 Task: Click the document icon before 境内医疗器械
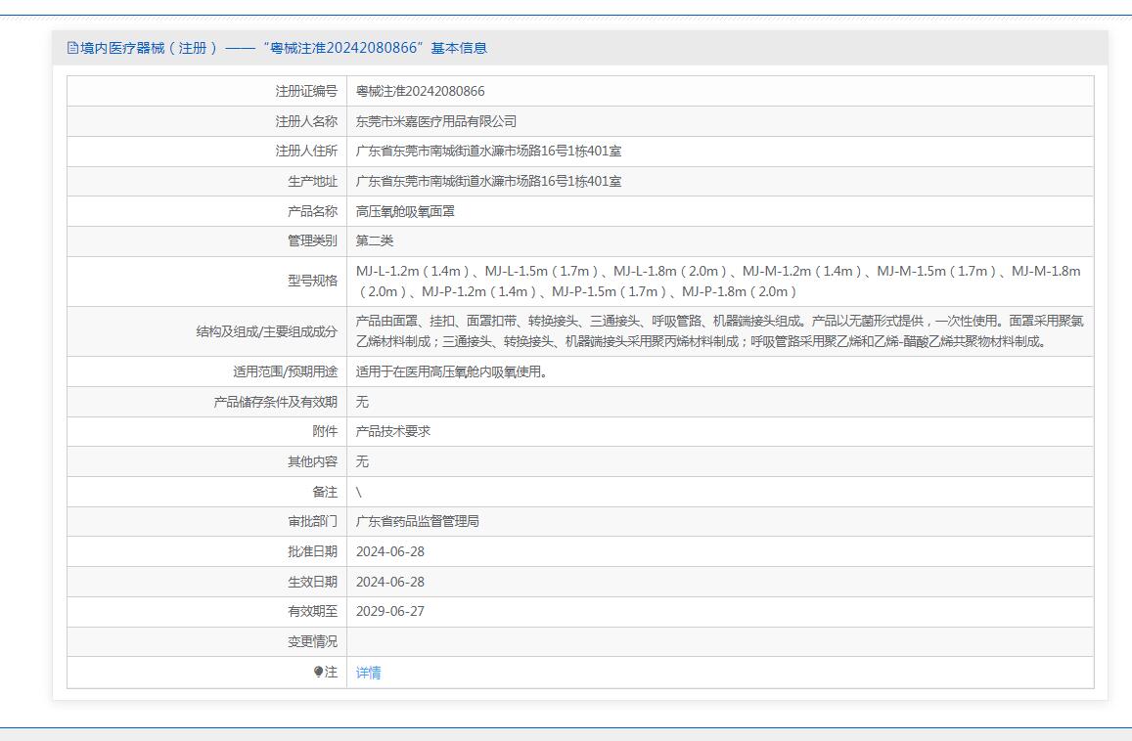(72, 48)
